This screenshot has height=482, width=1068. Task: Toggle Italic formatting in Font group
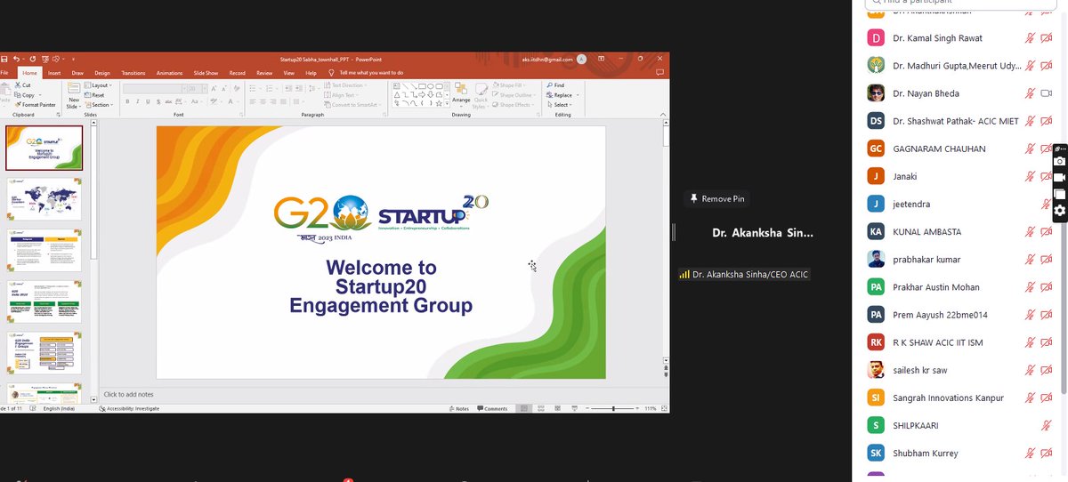136,101
